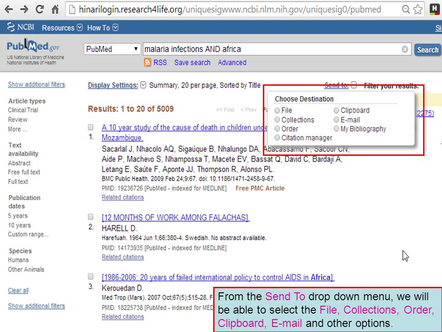
Task: Click the RSS link
Action: [x=160, y=62]
